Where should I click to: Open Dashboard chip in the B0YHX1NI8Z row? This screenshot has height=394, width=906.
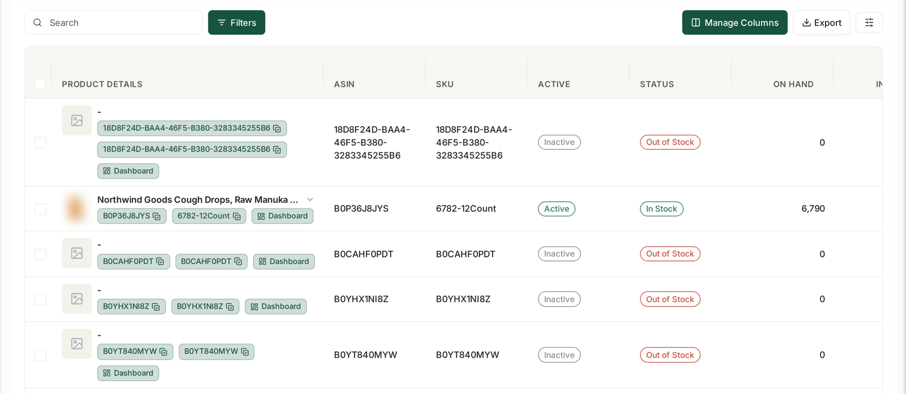[x=276, y=307]
